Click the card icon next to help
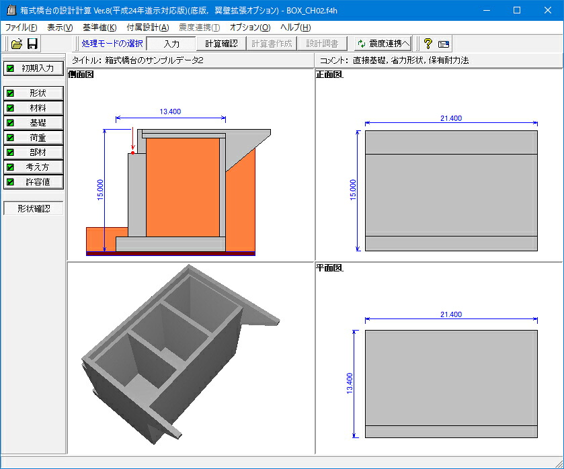 click(444, 44)
